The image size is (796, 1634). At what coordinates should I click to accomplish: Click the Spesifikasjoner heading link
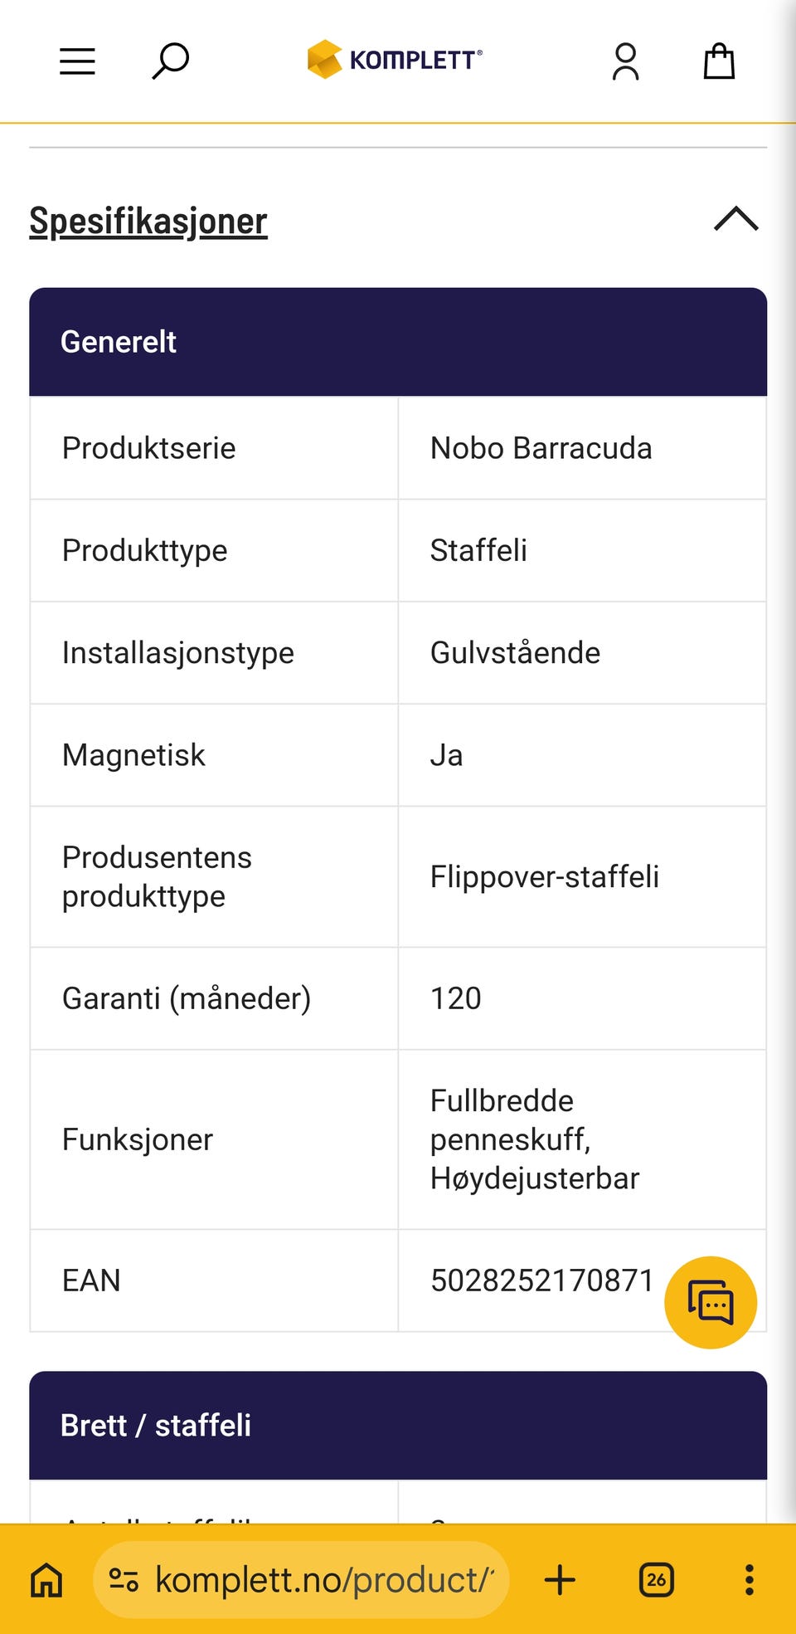148,221
